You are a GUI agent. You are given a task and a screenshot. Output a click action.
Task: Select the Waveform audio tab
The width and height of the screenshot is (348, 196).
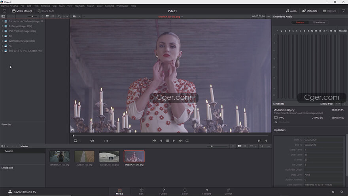tap(319, 23)
